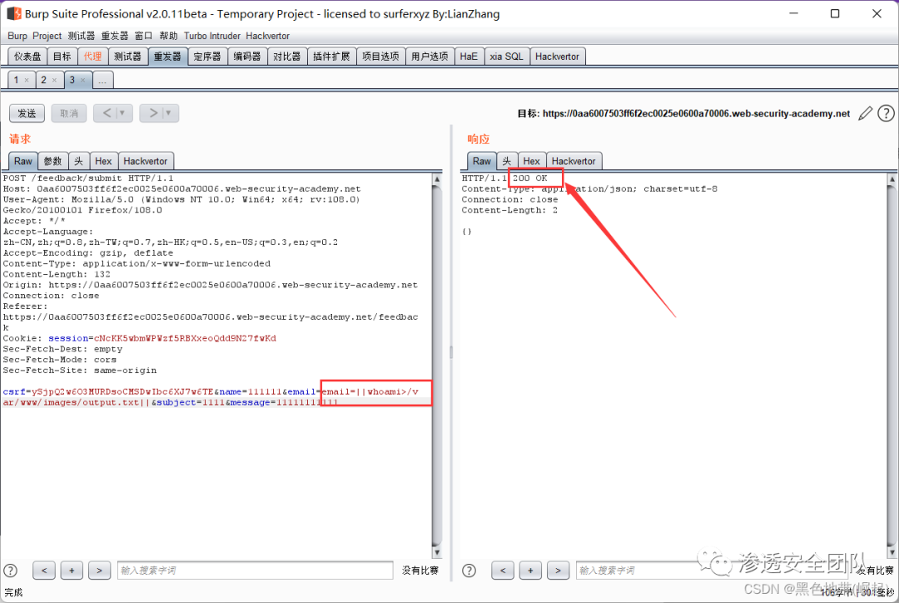Open history forward dropdown arrow
The image size is (899, 603).
tap(168, 113)
